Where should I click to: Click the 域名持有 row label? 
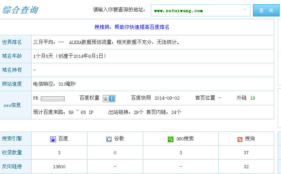[12, 70]
